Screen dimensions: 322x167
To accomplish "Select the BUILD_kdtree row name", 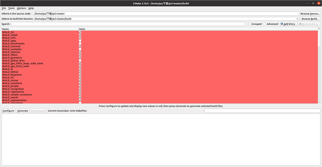I will pyautogui.click(x=10, y=72).
